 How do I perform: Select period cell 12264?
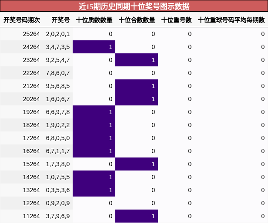coord(31,203)
